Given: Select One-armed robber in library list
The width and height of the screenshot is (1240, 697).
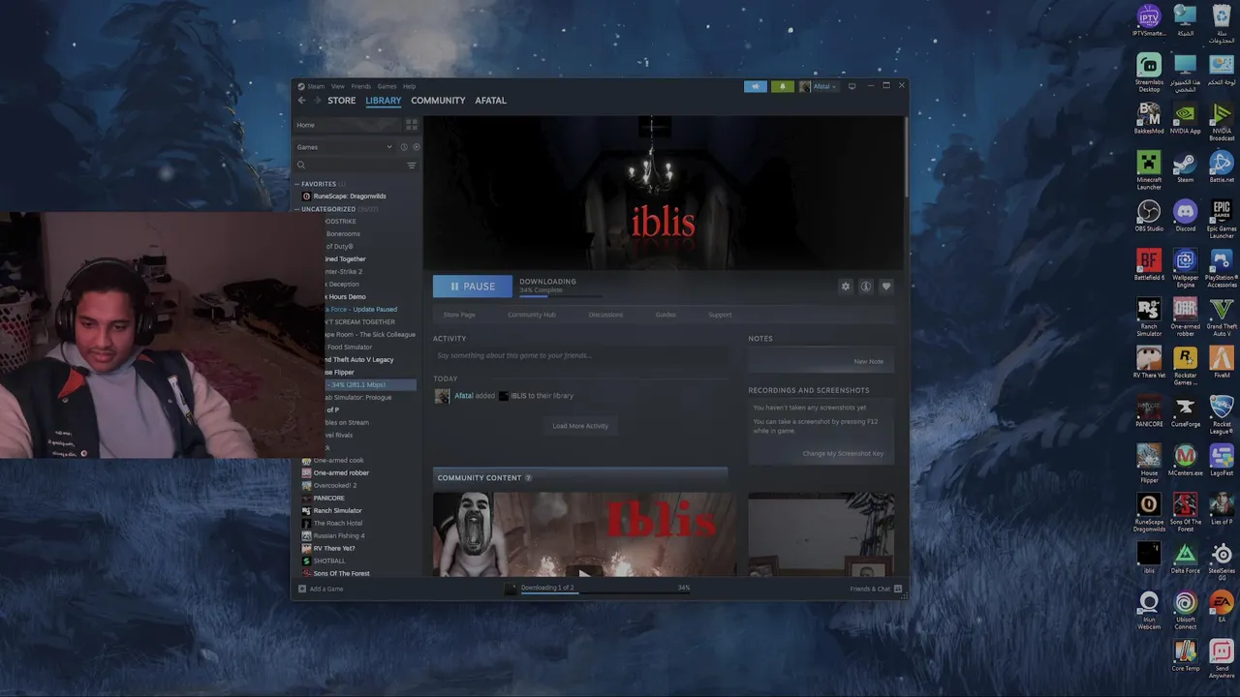Looking at the screenshot, I should click(x=341, y=472).
